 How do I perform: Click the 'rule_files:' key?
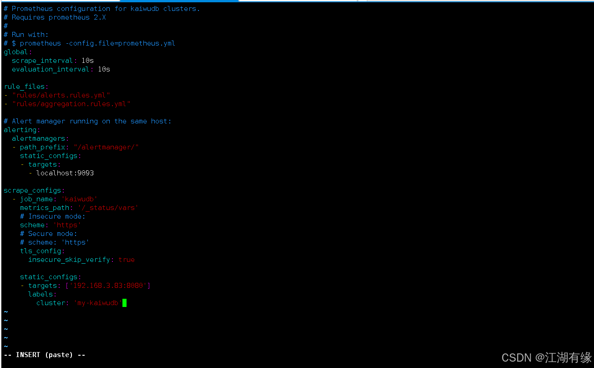point(26,87)
